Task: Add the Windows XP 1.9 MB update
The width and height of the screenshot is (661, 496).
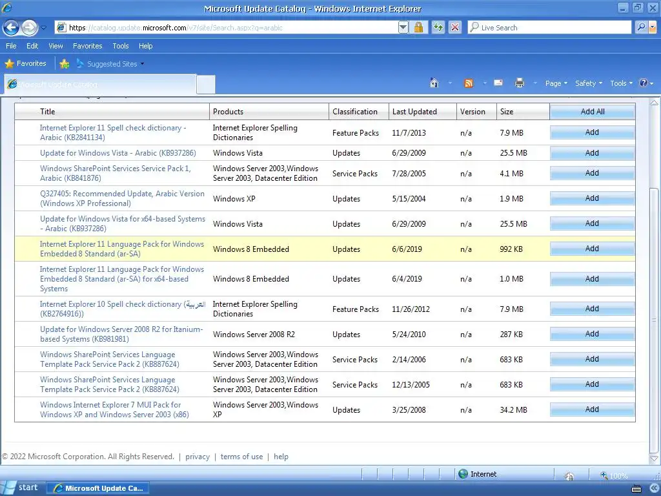Action: coord(593,198)
